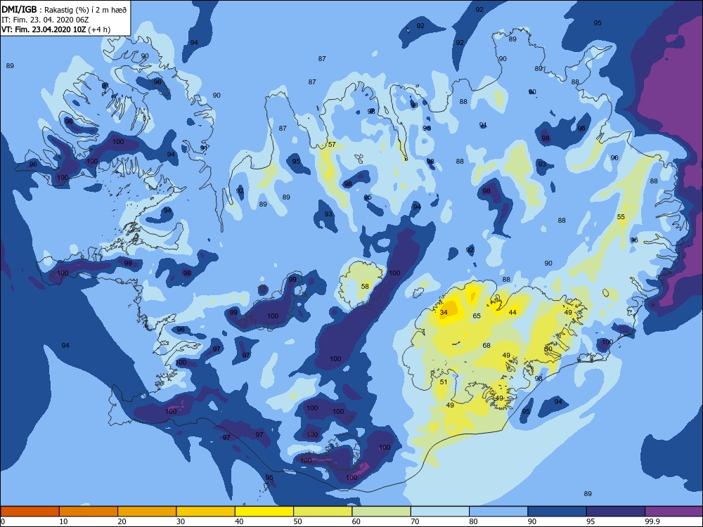Click the purple above-99.9 legend swatch
This screenshot has width=703, height=527.
click(674, 512)
